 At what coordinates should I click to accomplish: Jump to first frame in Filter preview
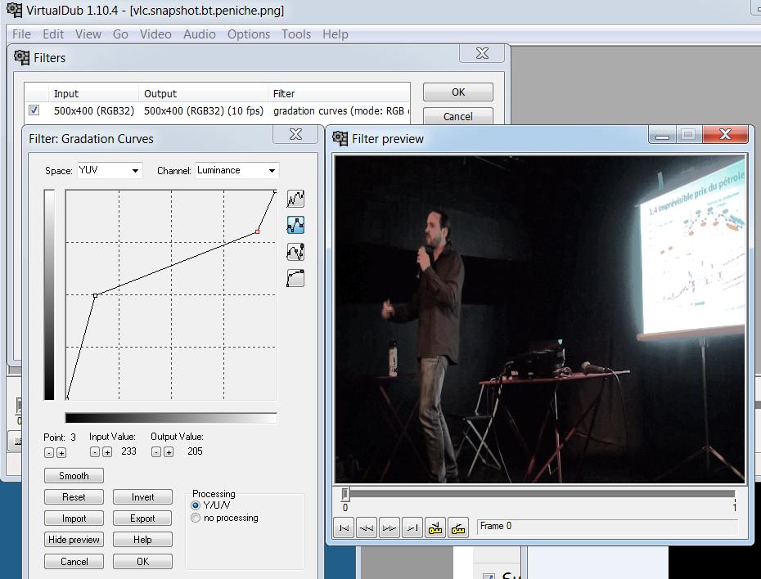344,528
